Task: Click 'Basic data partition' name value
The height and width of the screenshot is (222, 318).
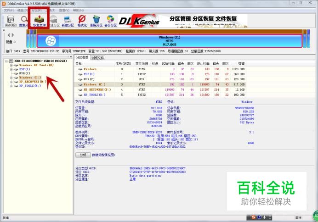Action: point(145,176)
